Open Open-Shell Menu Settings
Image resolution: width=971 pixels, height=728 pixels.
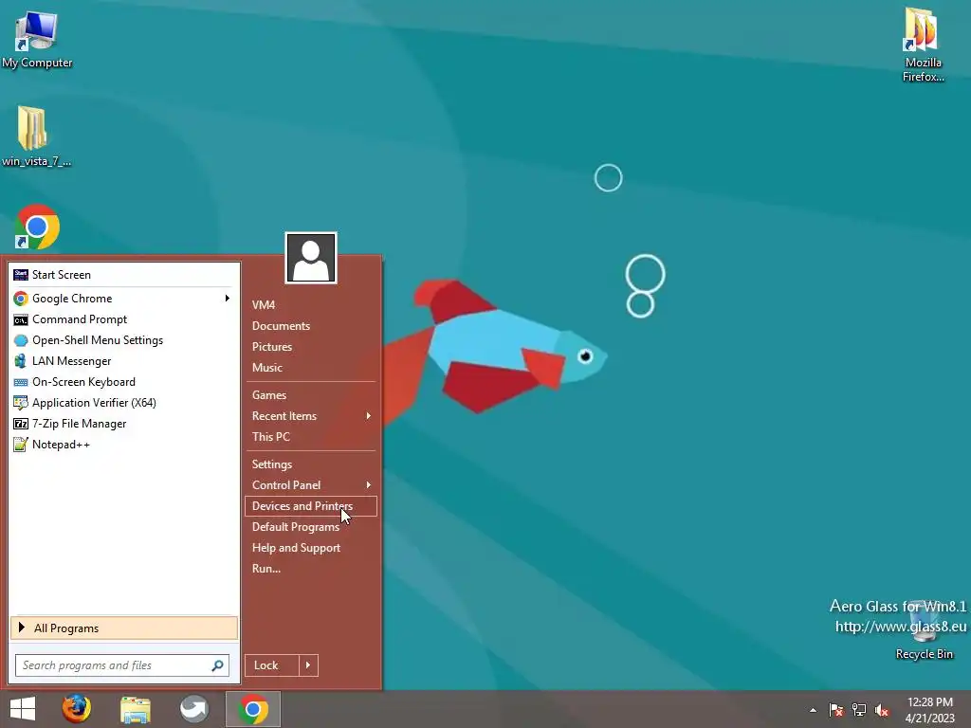coord(124,340)
